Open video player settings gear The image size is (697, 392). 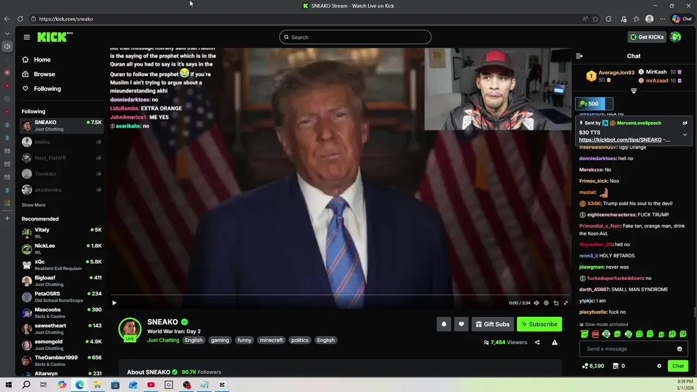(x=546, y=303)
